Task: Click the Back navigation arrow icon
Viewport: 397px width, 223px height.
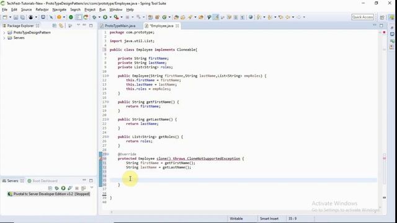Action: 288,17
